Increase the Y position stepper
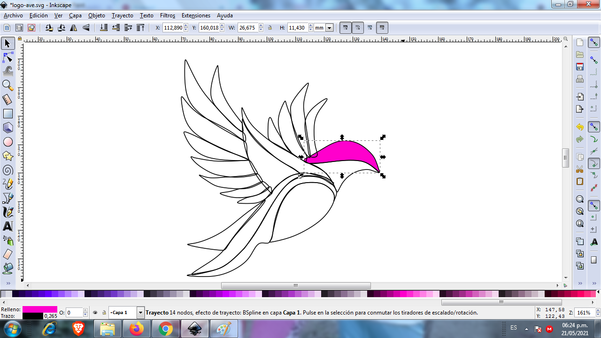 tap(222, 25)
